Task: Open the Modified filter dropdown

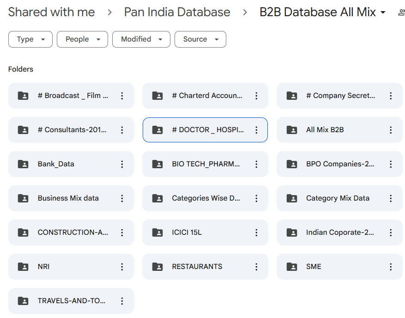Action: (141, 39)
